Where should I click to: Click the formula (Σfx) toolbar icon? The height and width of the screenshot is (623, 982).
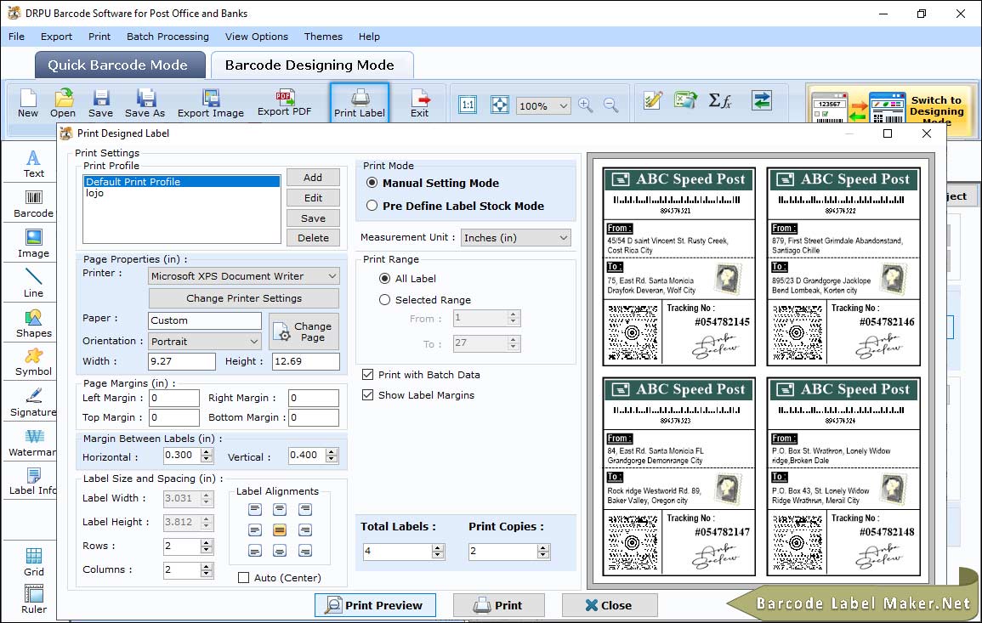click(719, 100)
